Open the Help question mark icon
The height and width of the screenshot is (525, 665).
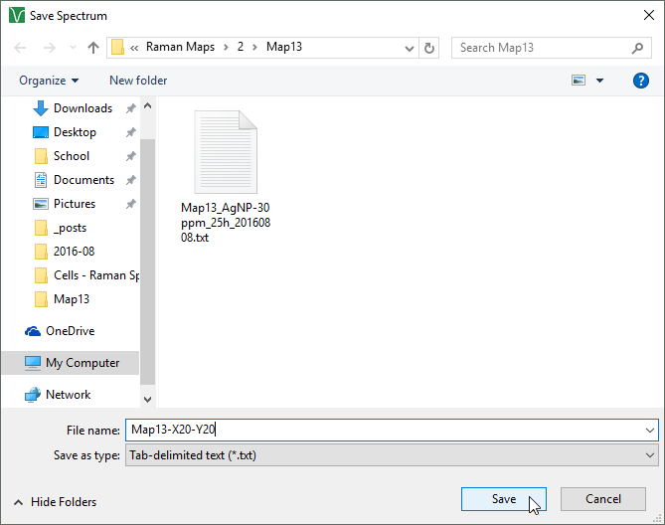(x=641, y=81)
